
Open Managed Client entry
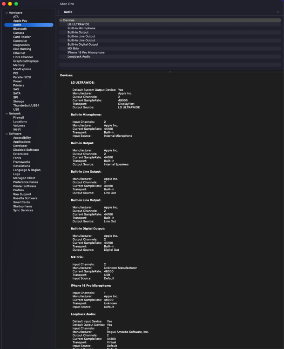24,178
